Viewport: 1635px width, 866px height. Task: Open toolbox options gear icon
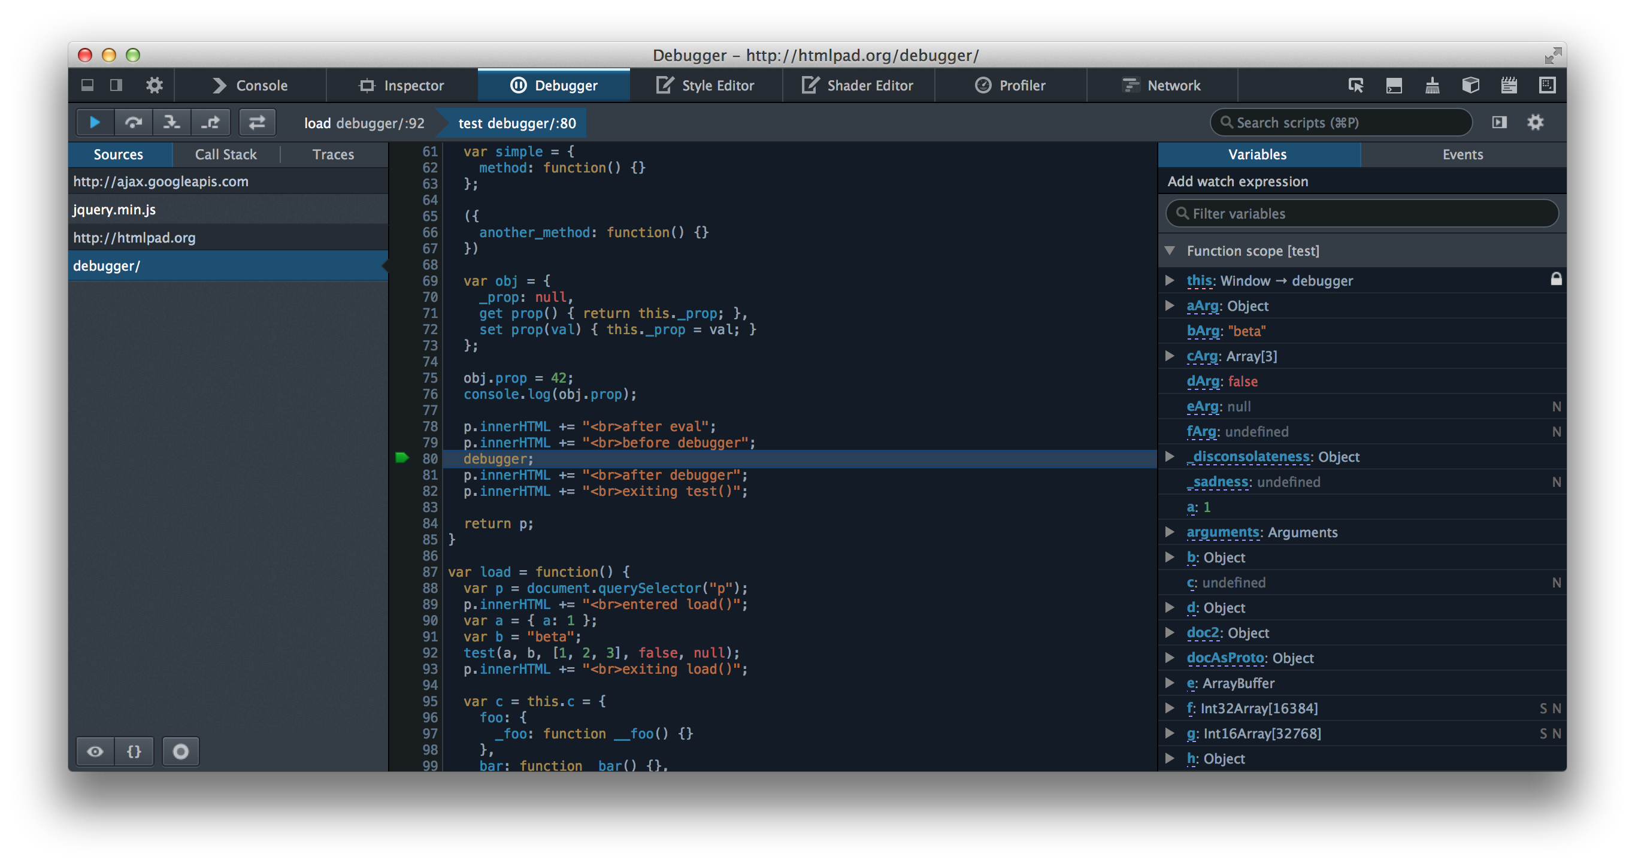pos(155,85)
